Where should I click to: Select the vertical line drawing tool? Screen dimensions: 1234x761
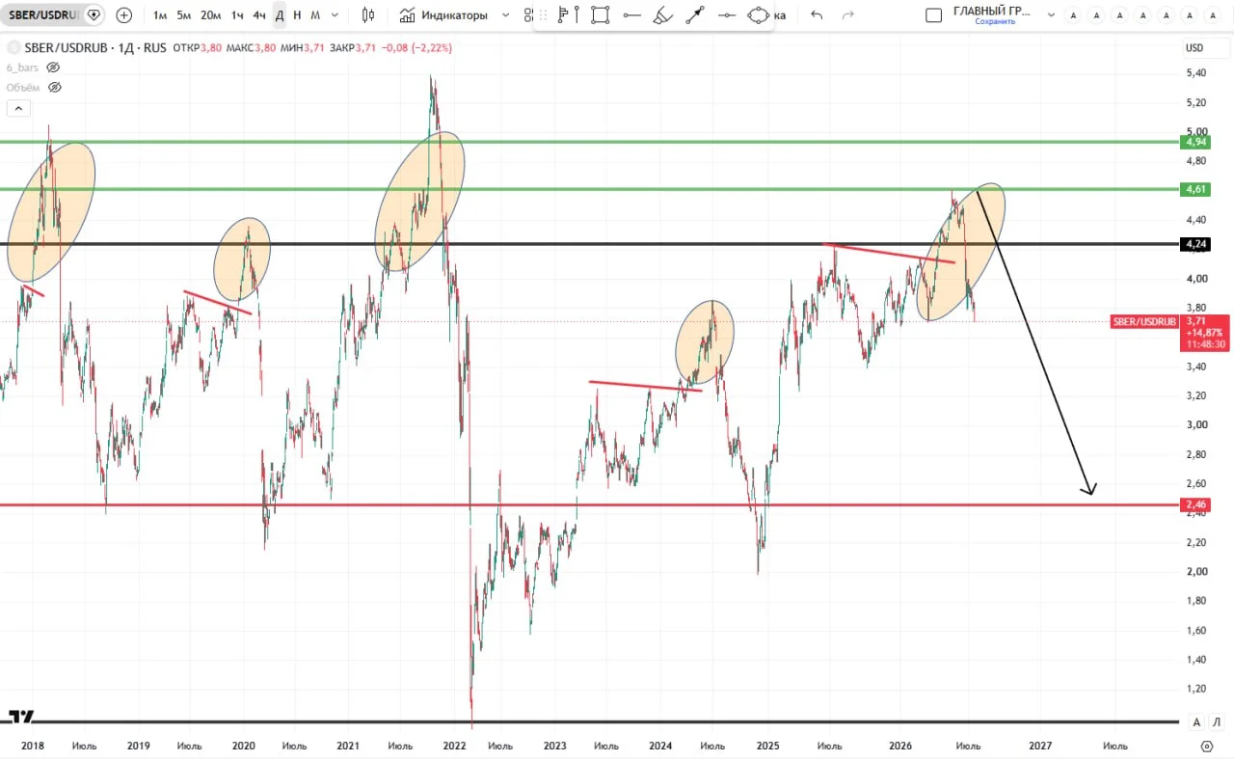[577, 15]
